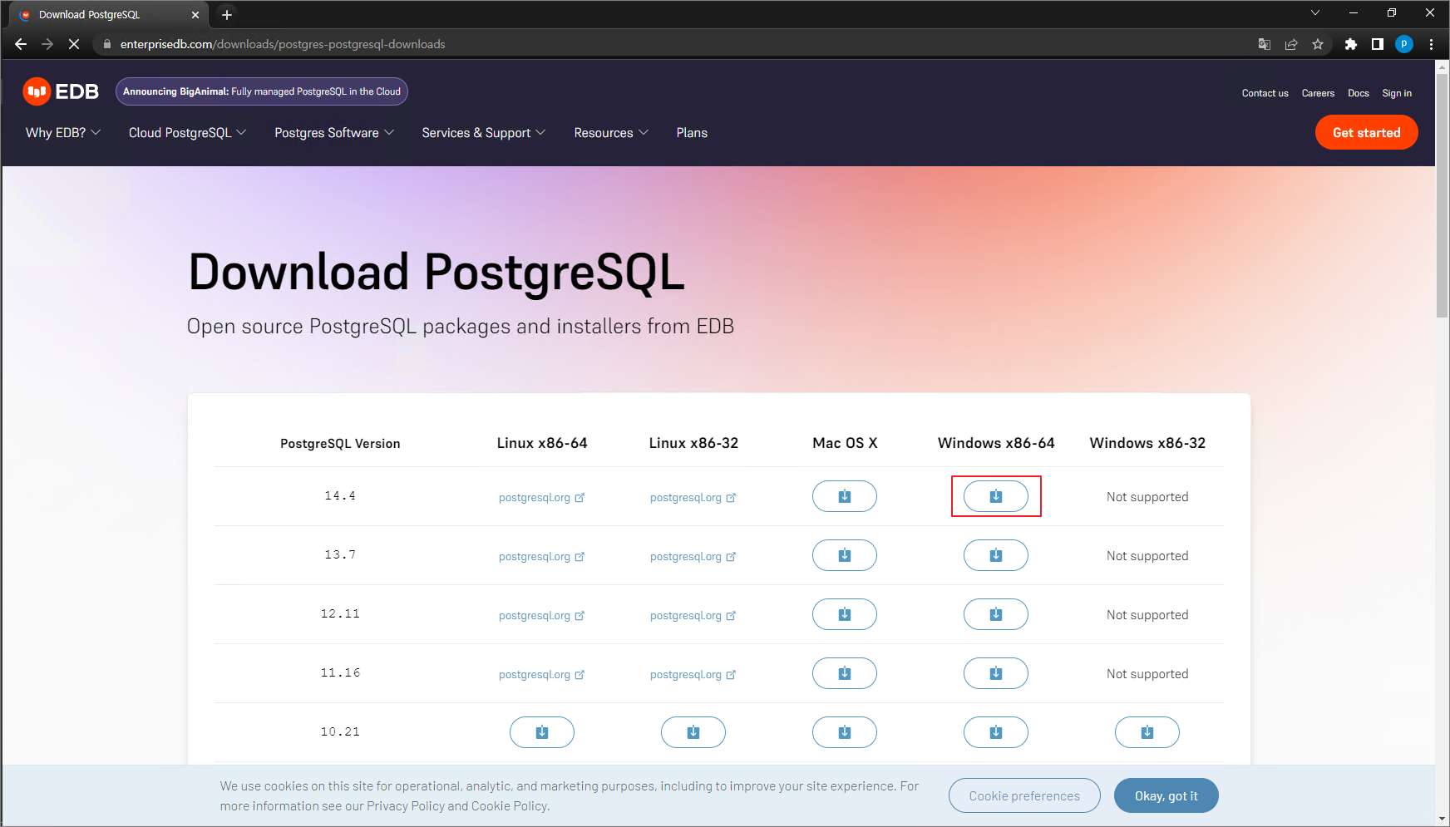Open postgresql.org link for 11.16 Linux x86-64
This screenshot has height=827, width=1450.
[x=541, y=675]
